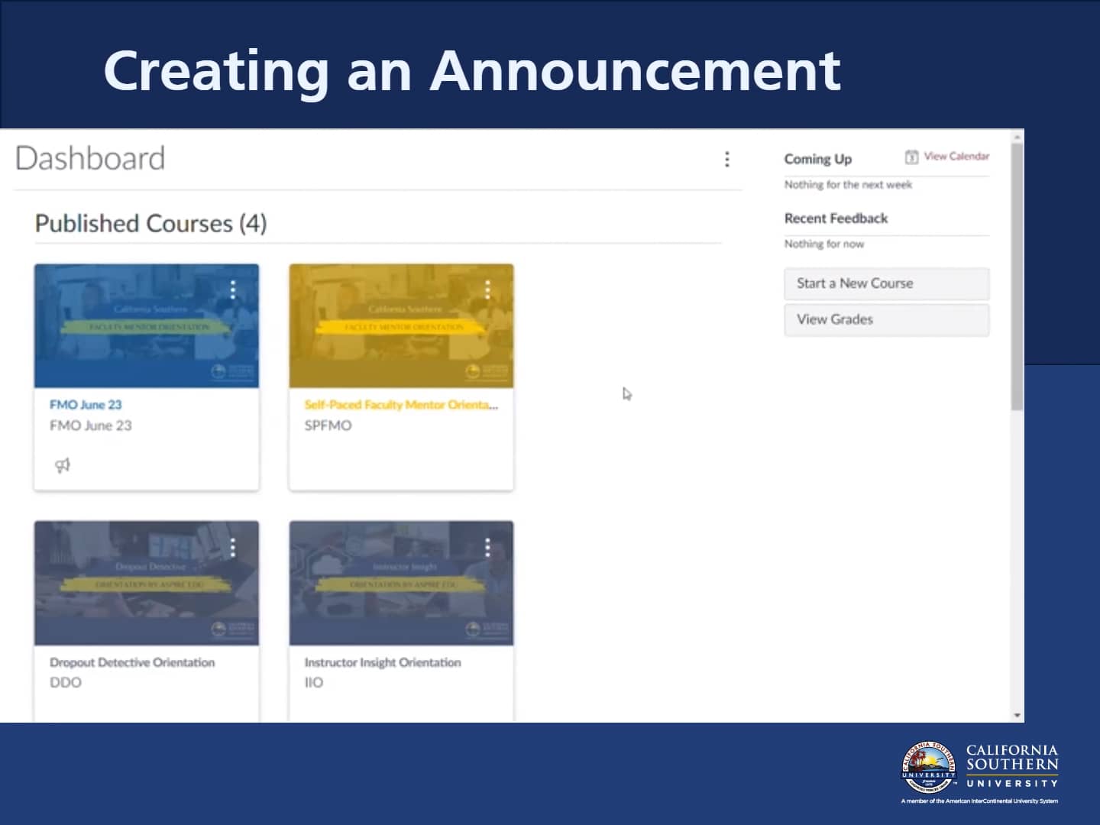Click the grey FMO June 23 subtitle text

point(91,425)
